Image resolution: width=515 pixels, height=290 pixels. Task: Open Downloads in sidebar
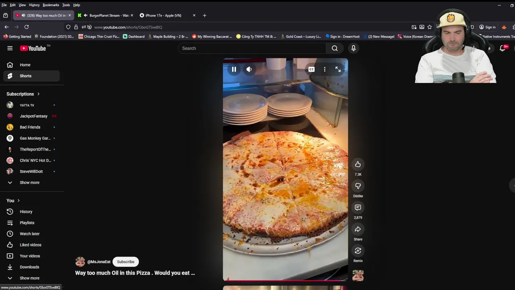tap(31, 267)
